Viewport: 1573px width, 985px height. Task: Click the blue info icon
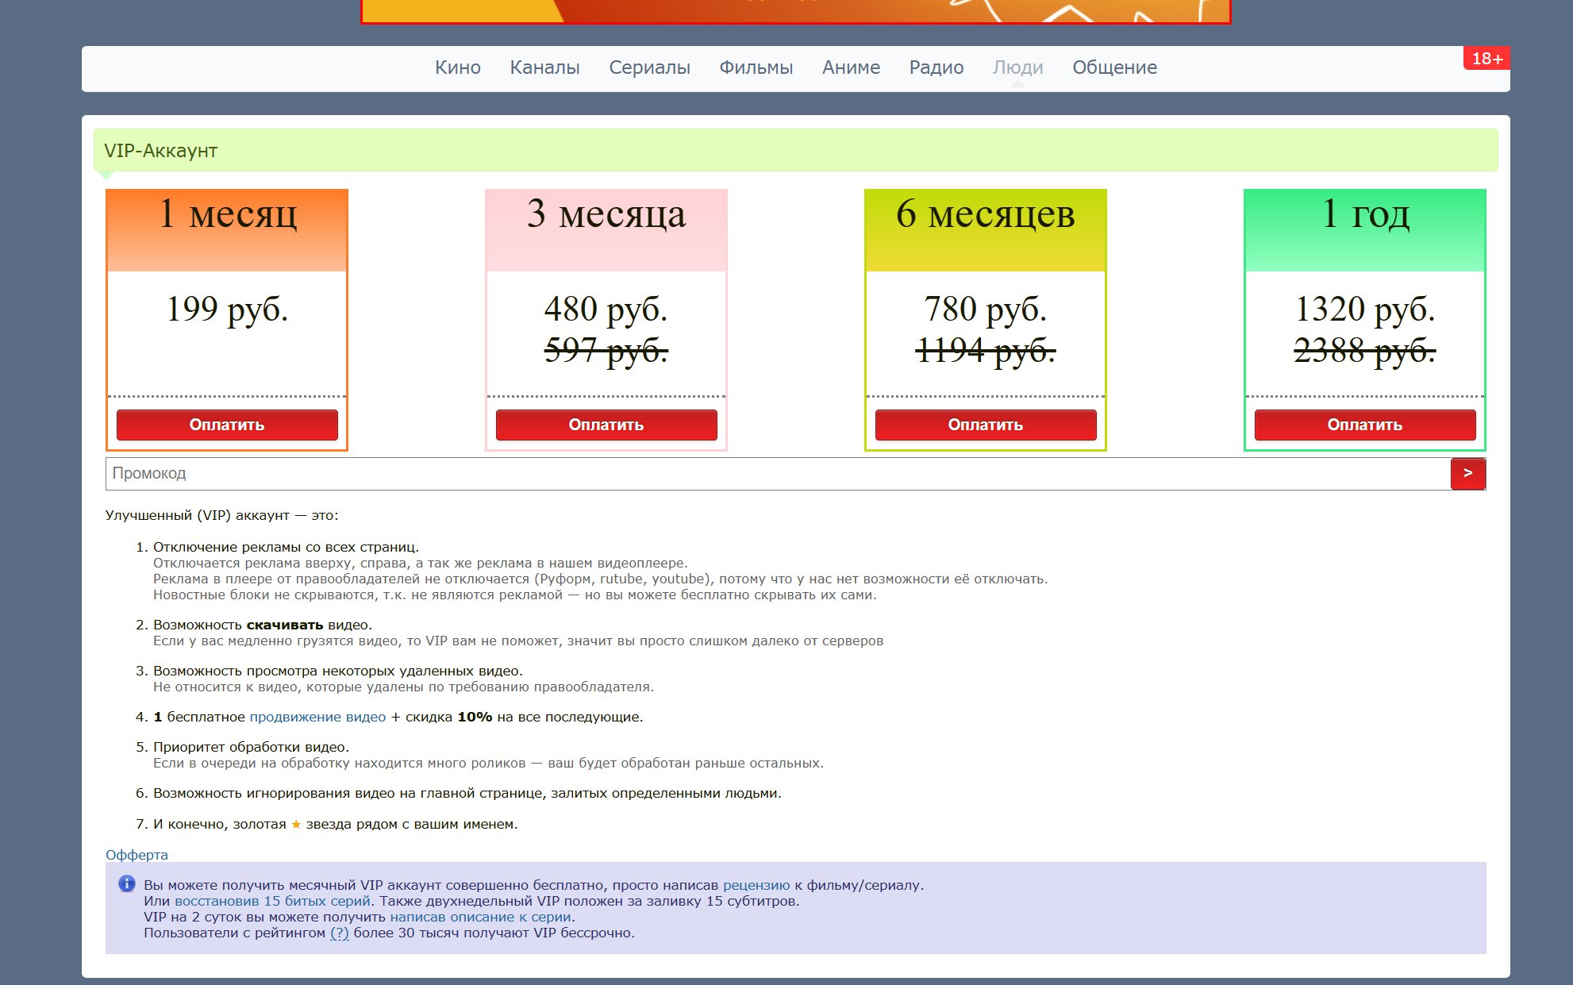coord(126,884)
